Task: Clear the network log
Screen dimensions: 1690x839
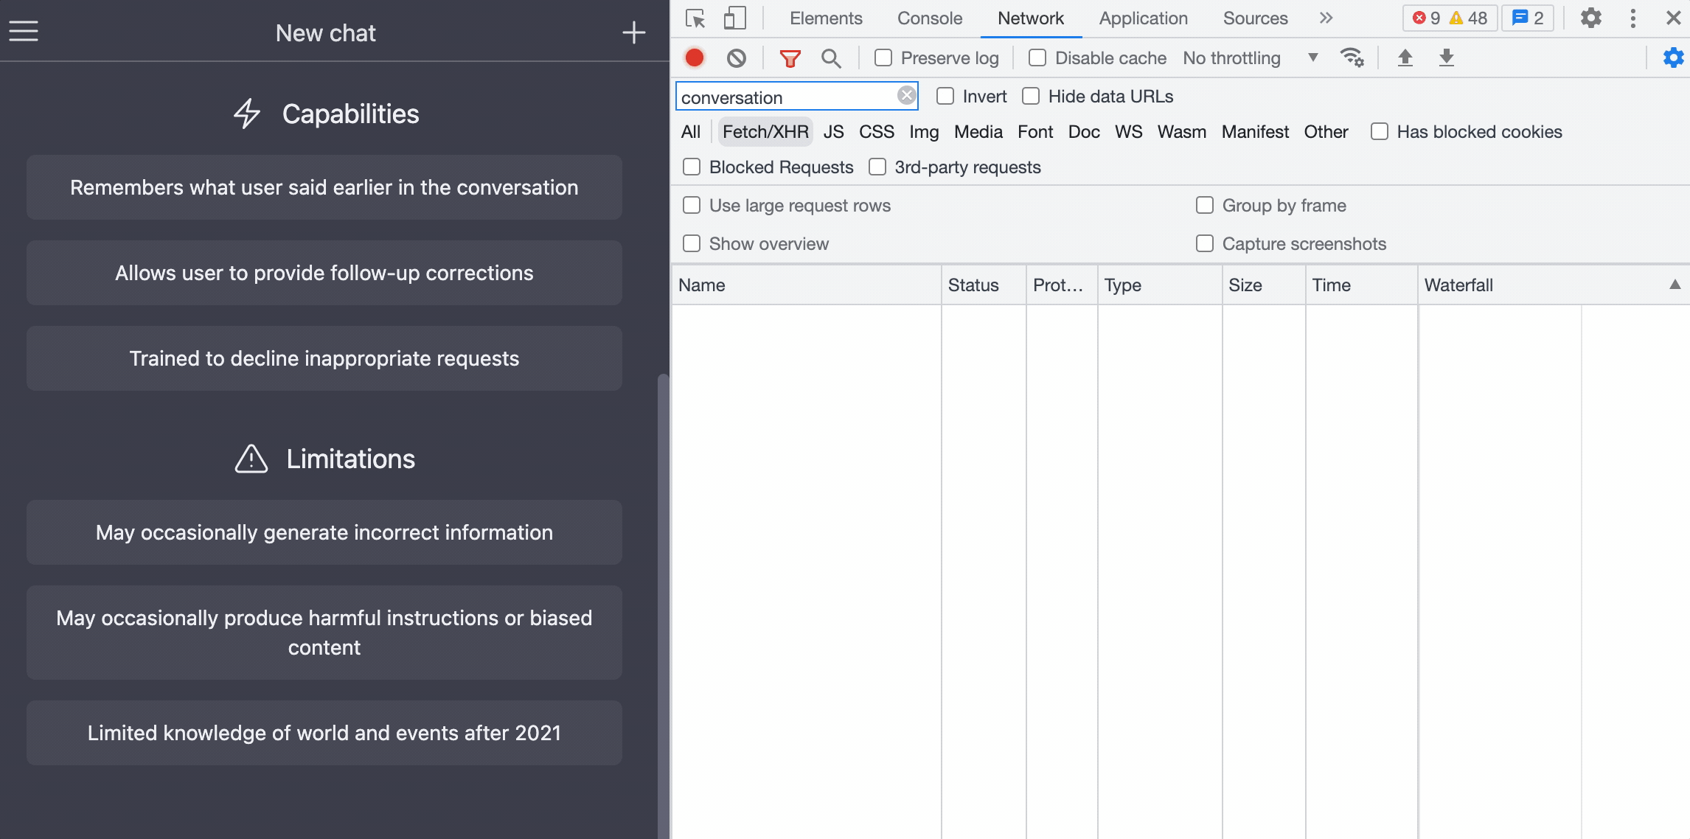Action: click(x=736, y=58)
